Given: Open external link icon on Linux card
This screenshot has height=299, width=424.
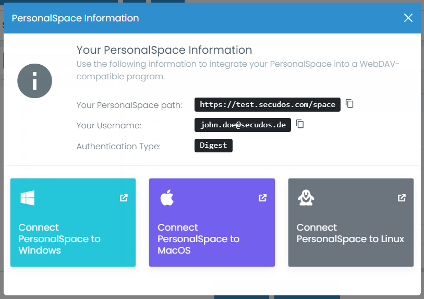Looking at the screenshot, I should click(x=402, y=198).
